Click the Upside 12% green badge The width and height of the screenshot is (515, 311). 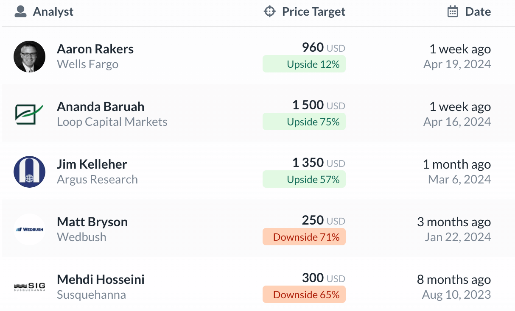304,64
